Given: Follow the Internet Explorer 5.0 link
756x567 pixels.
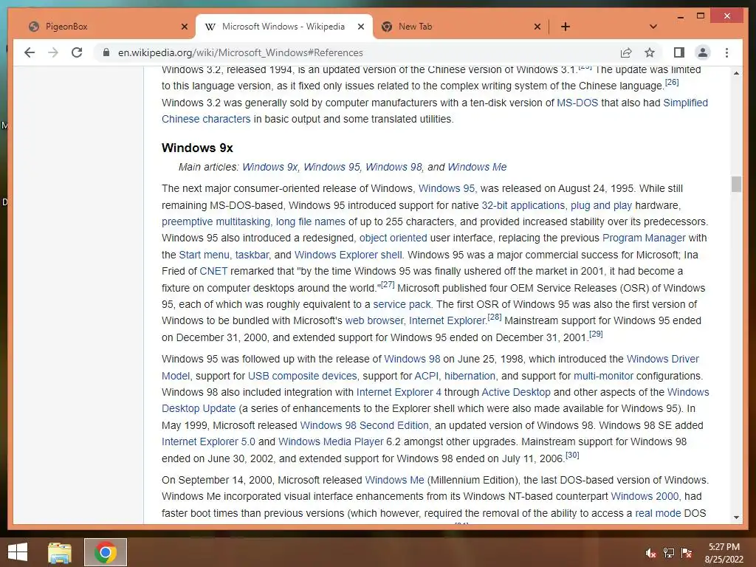Looking at the screenshot, I should pyautogui.click(x=208, y=441).
